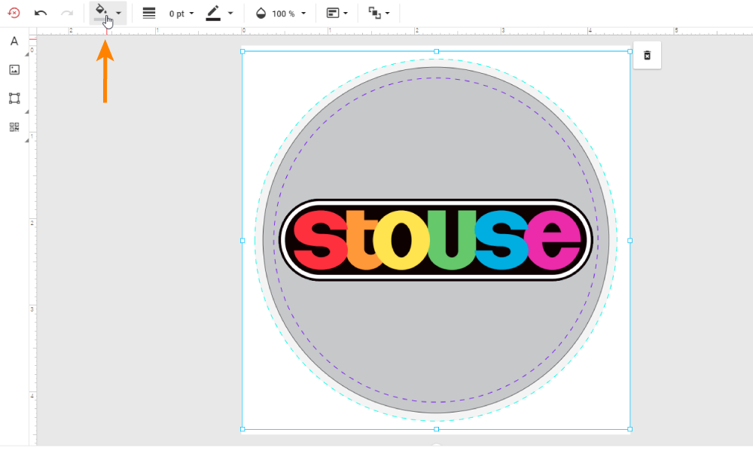Click the left-middle selection handle
Viewport: 753px width, 475px height.
(x=242, y=241)
